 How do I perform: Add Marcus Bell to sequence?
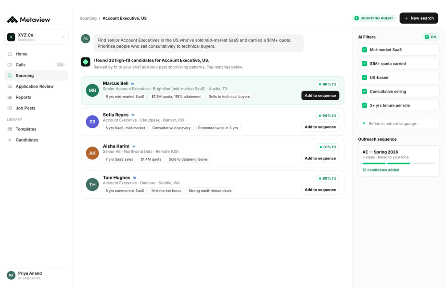tap(320, 95)
